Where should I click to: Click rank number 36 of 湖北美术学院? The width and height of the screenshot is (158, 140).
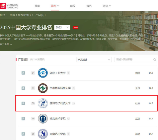point(33,118)
